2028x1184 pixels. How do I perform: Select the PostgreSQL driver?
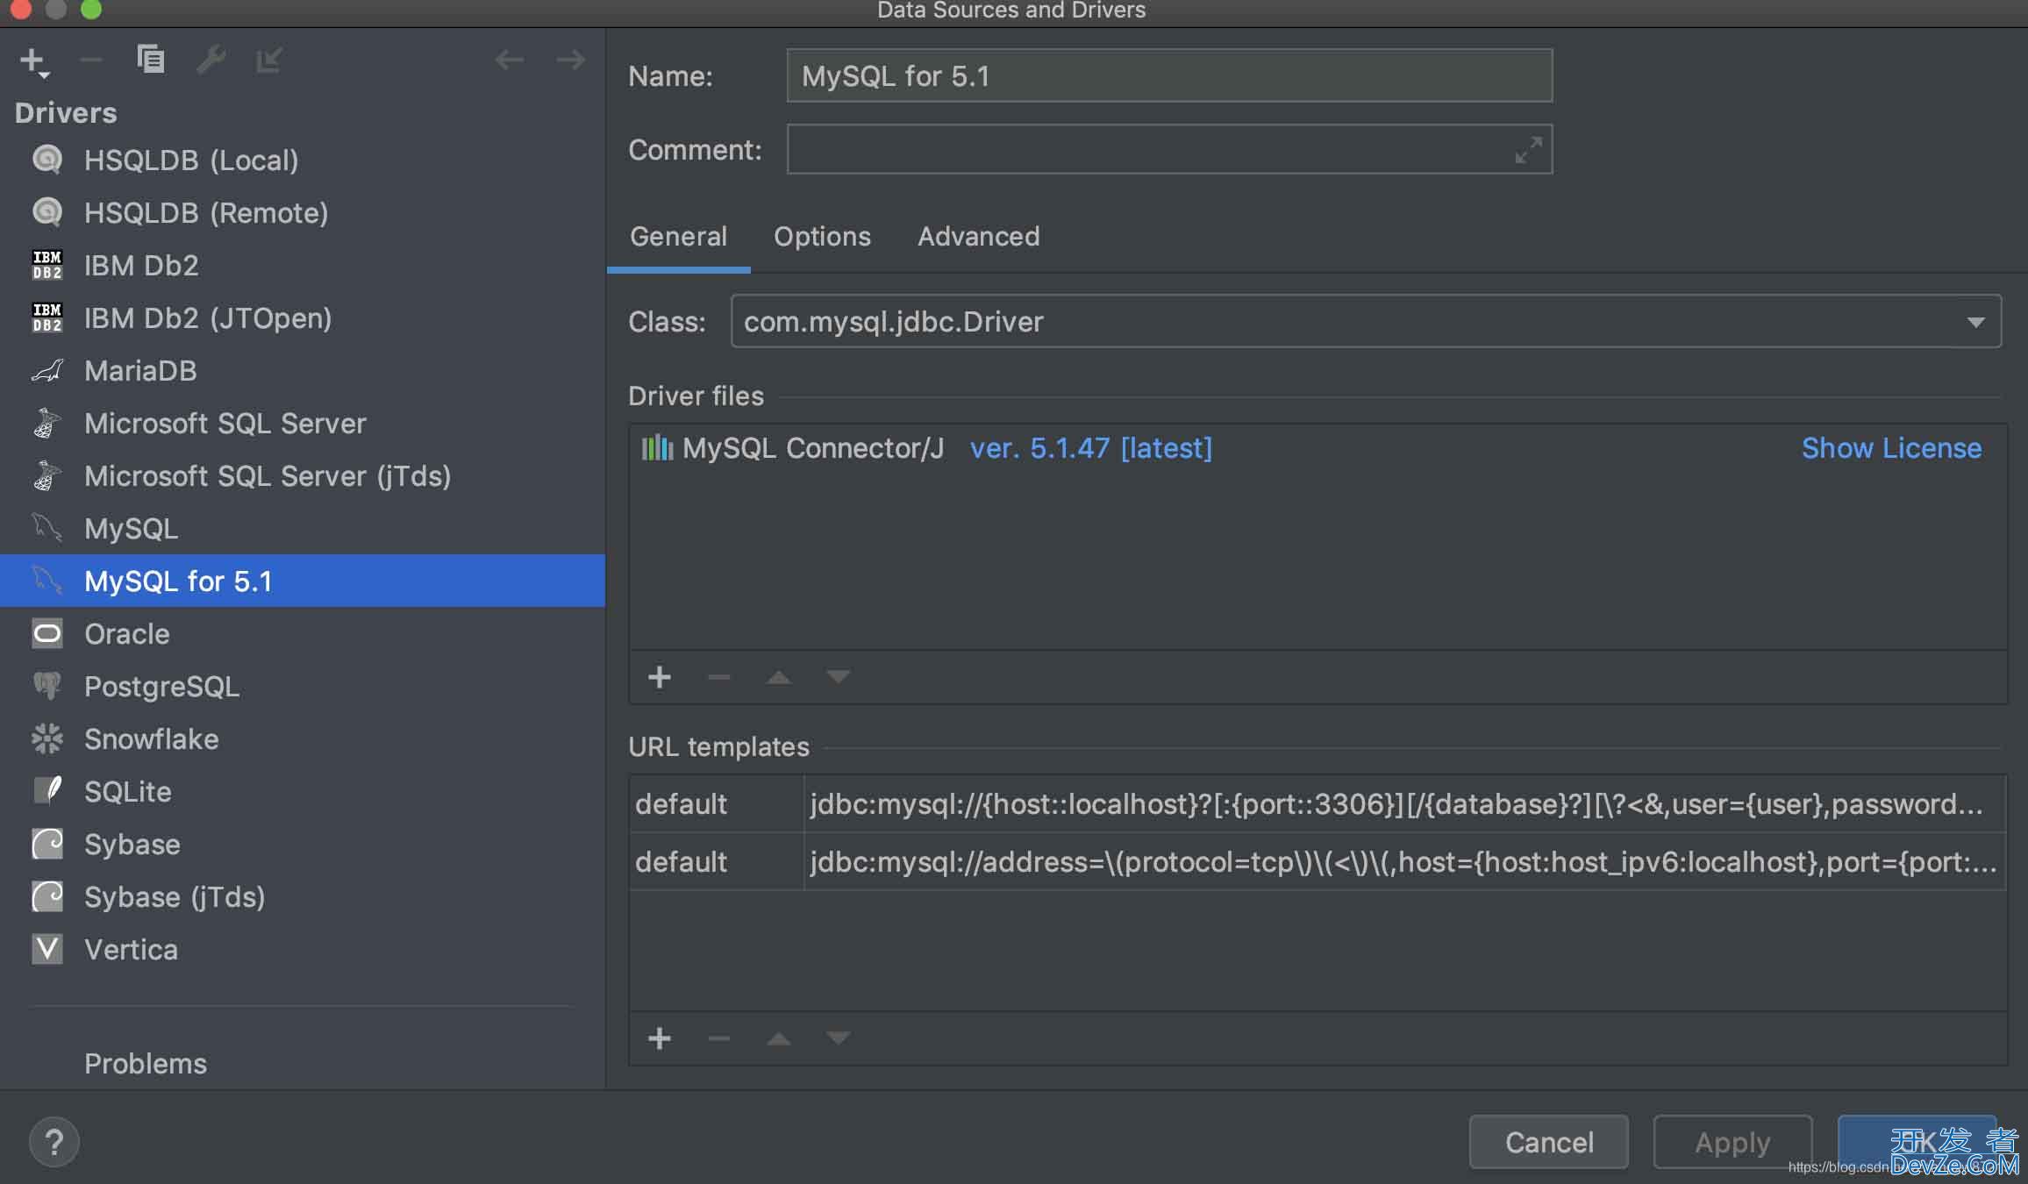click(303, 686)
